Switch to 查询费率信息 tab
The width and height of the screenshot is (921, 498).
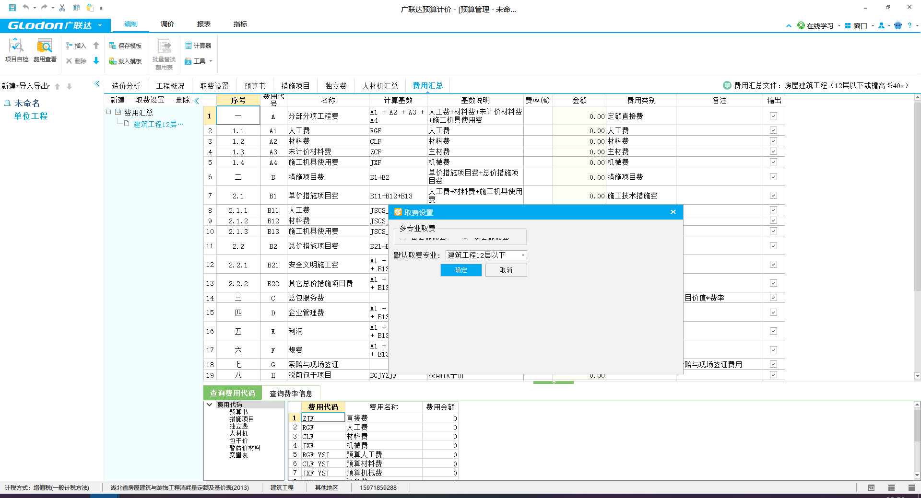[x=291, y=394]
